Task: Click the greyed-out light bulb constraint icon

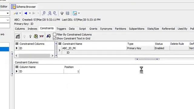Action: coord(25,36)
